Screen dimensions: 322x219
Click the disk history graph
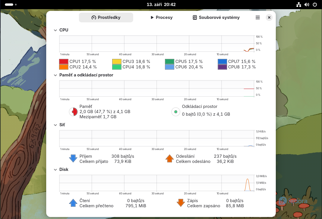click(x=157, y=183)
